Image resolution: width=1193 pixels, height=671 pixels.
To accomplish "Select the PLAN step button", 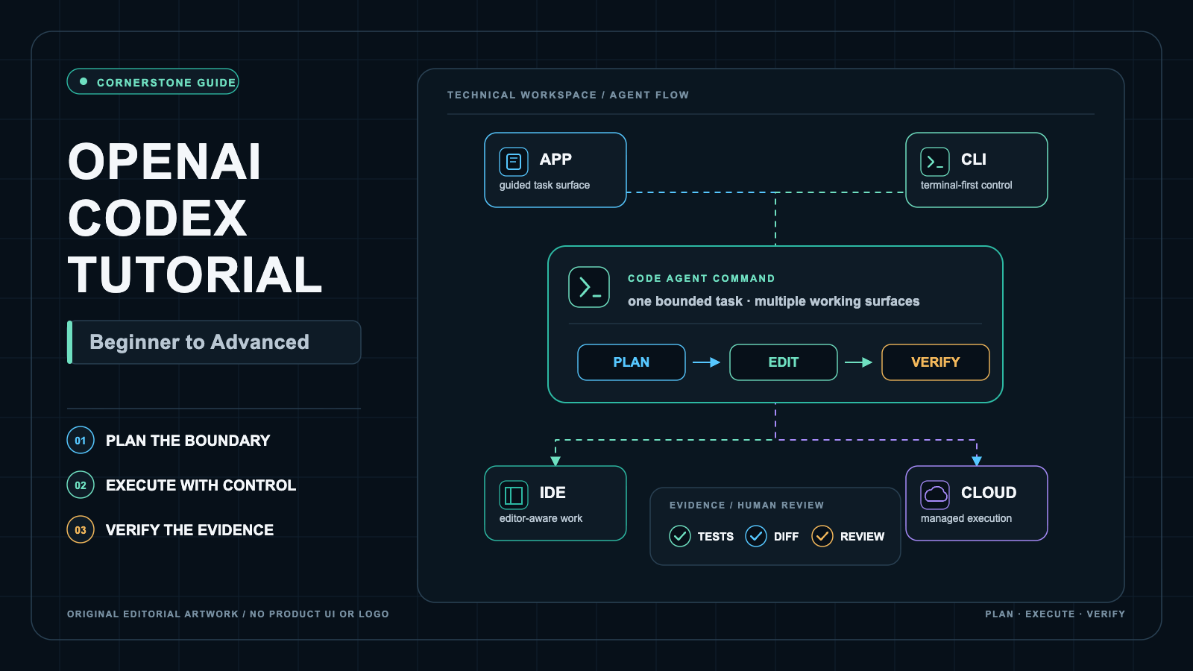I will click(632, 362).
